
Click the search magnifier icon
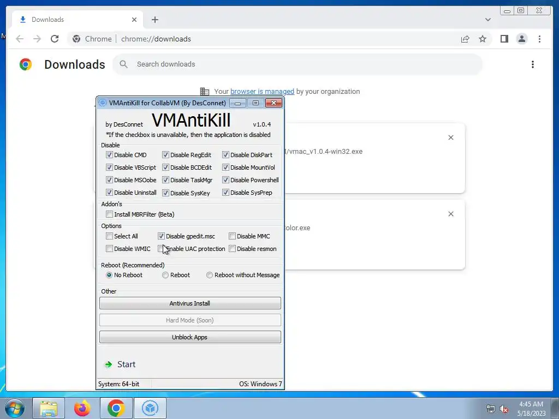(123, 64)
